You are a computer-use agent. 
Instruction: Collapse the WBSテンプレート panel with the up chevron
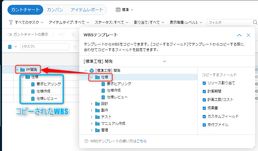pyautogui.click(x=239, y=35)
